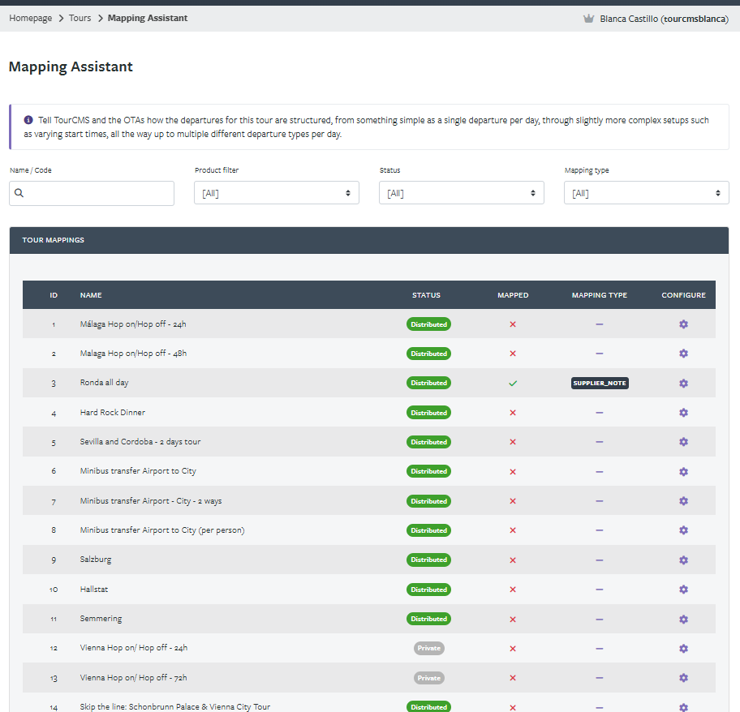740x712 pixels.
Task: Click configure gear for Hard Rock Dinner
Action: (x=683, y=413)
